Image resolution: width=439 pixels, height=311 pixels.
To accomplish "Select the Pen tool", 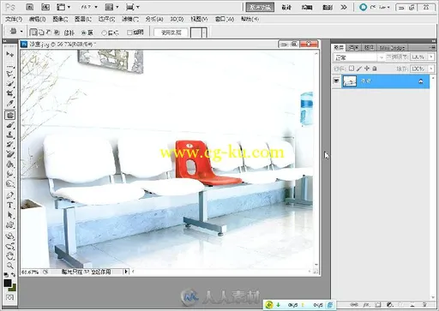I will coord(10,195).
